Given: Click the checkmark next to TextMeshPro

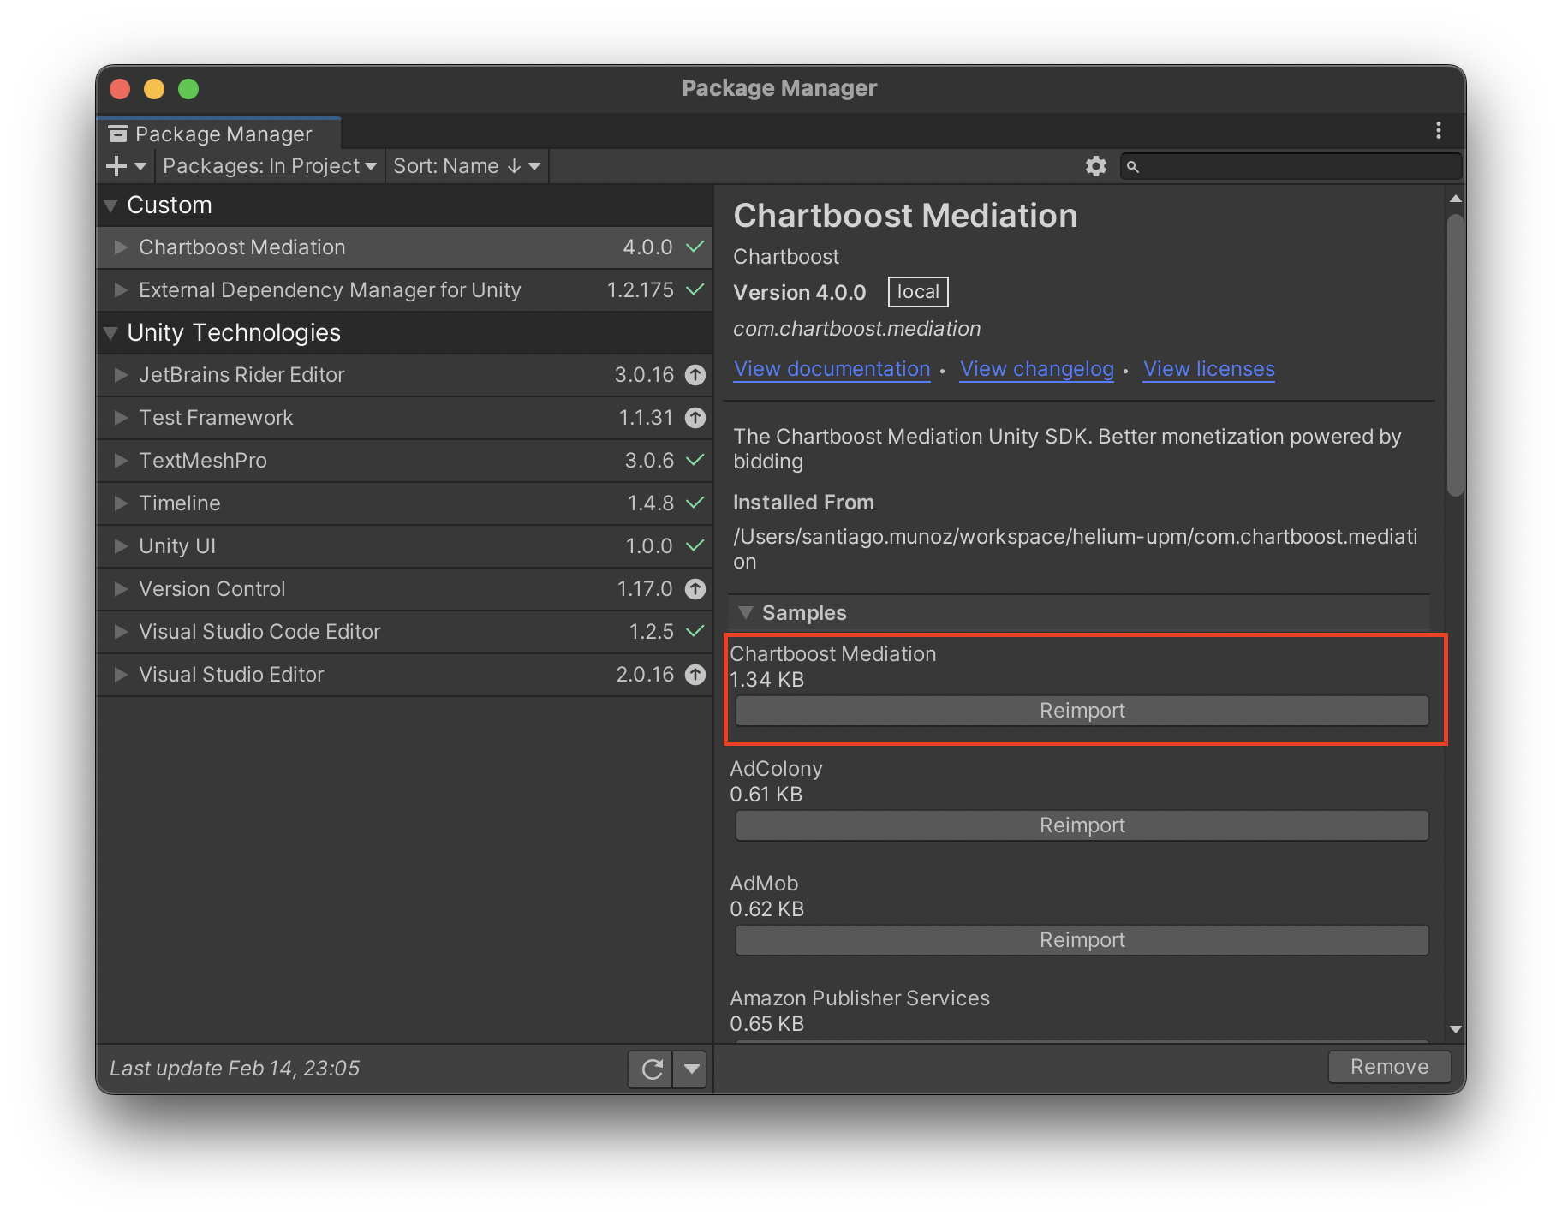Looking at the screenshot, I should pos(695,461).
